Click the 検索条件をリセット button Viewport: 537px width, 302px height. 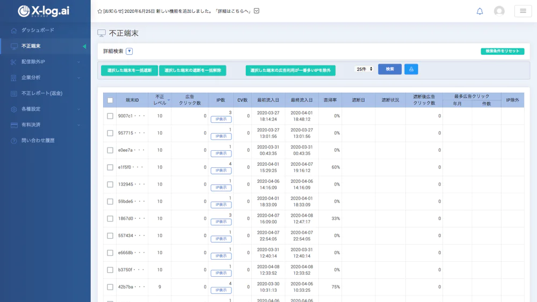coord(502,51)
